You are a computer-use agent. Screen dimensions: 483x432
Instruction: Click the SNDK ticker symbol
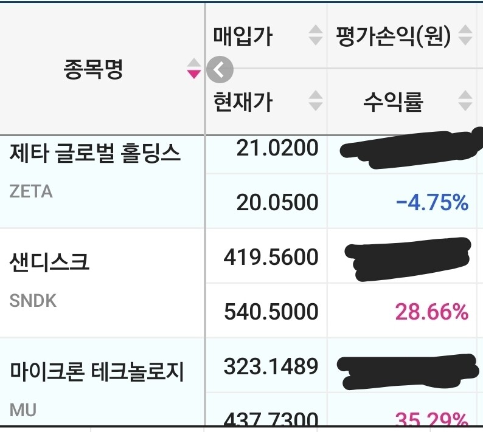point(33,301)
